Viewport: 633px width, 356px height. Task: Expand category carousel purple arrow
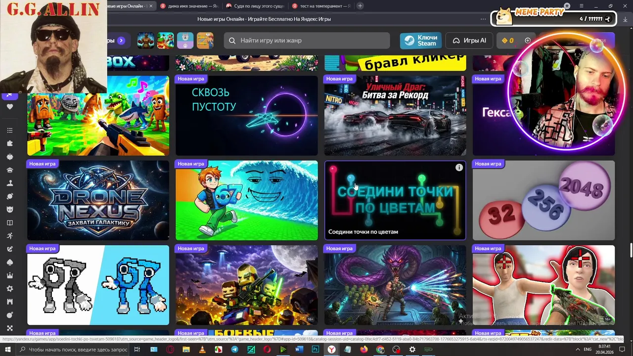[121, 41]
